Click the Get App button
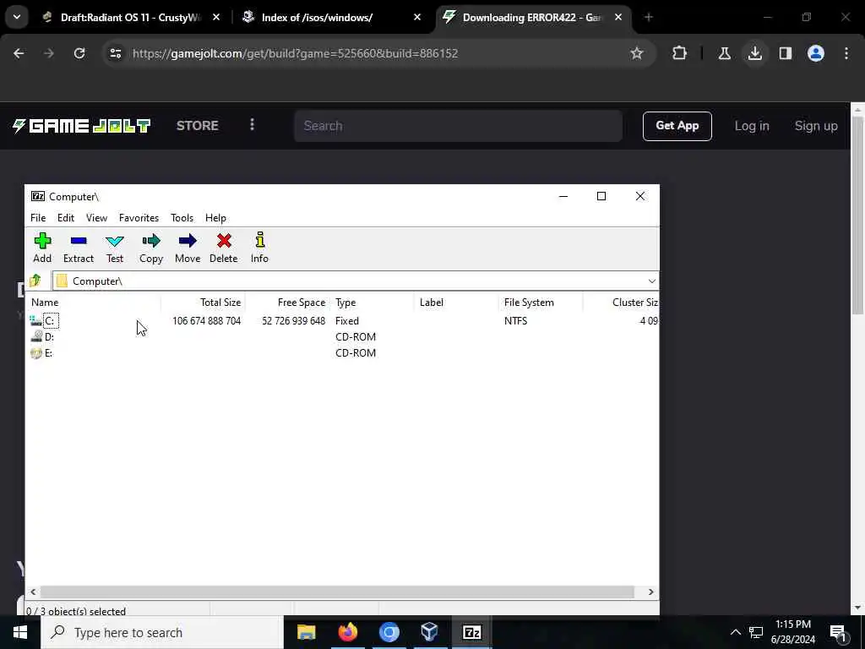This screenshot has width=865, height=649. tap(677, 126)
